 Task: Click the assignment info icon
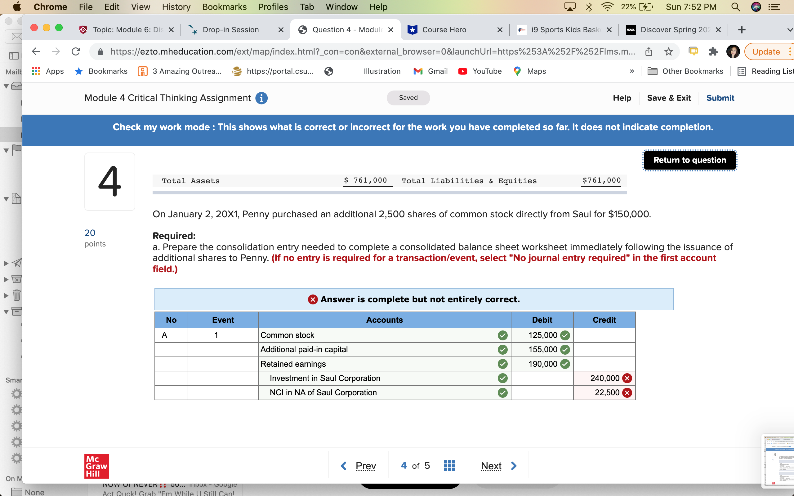tap(261, 98)
